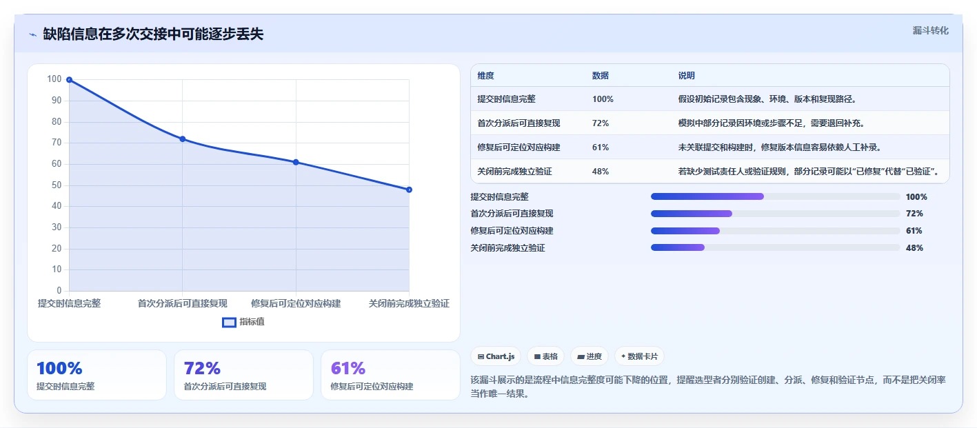977x428 pixels.
Task: Click the summary paragraph starting with 该漏斗展示的是
Action: click(708, 387)
